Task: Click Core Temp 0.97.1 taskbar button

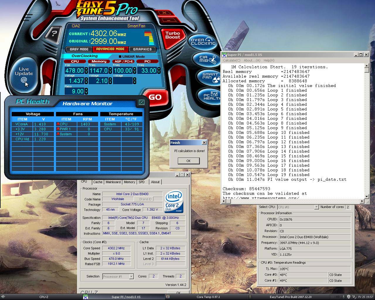Action: pyautogui.click(x=208, y=297)
